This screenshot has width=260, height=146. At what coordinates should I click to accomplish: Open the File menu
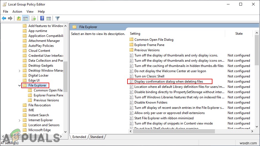point(6,11)
